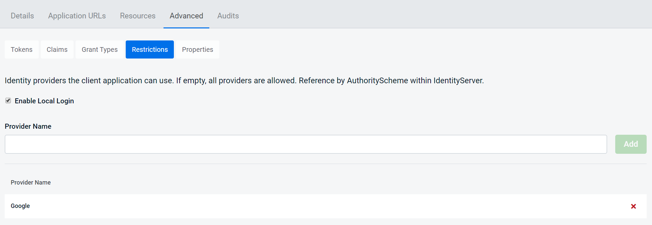
Task: View the Audits tab
Action: click(x=228, y=16)
